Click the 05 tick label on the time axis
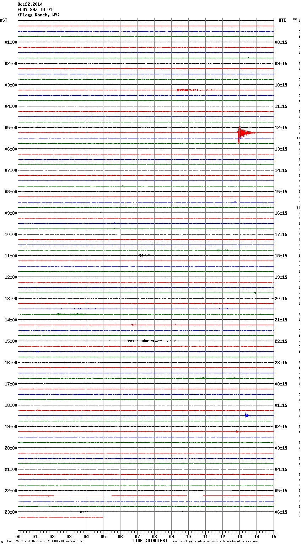The height and width of the screenshot is (546, 302). coord(103,537)
